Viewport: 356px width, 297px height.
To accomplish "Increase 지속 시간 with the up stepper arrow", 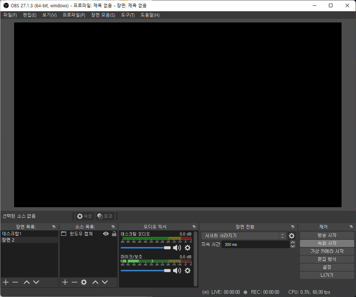I will click(x=293, y=242).
